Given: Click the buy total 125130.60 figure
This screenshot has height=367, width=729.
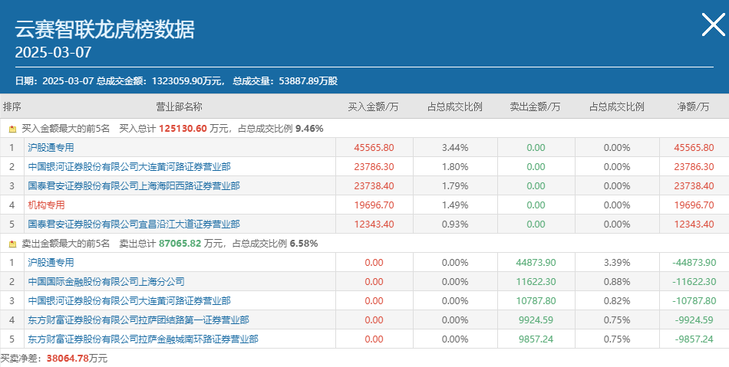Looking at the screenshot, I should [183, 129].
